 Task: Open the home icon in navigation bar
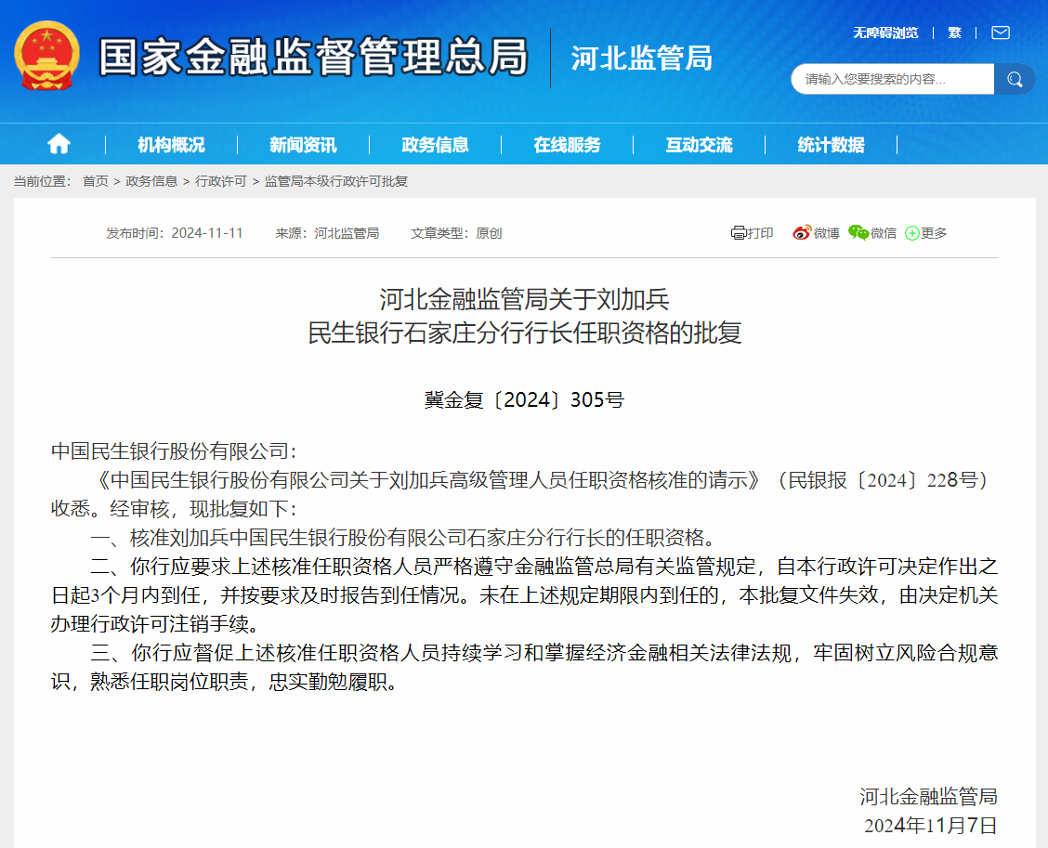pyautogui.click(x=59, y=144)
